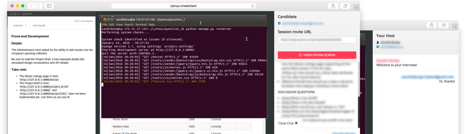Focus the lytmus.io/webclient address bar

point(183,6)
